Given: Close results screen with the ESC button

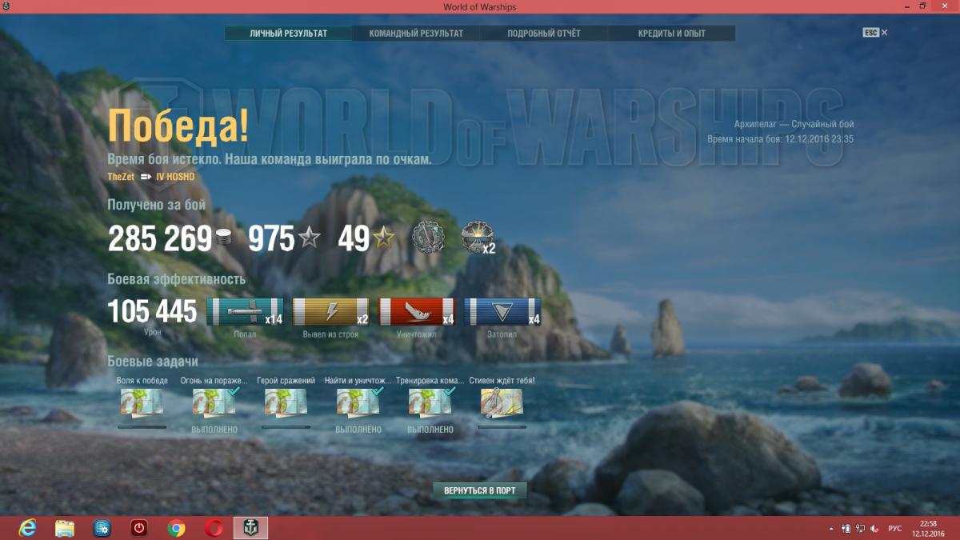Looking at the screenshot, I should 875,33.
